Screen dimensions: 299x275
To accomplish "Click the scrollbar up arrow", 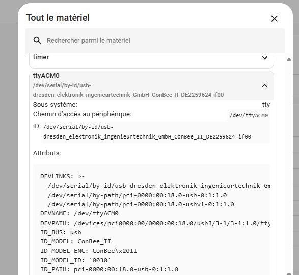I will [x=289, y=60].
